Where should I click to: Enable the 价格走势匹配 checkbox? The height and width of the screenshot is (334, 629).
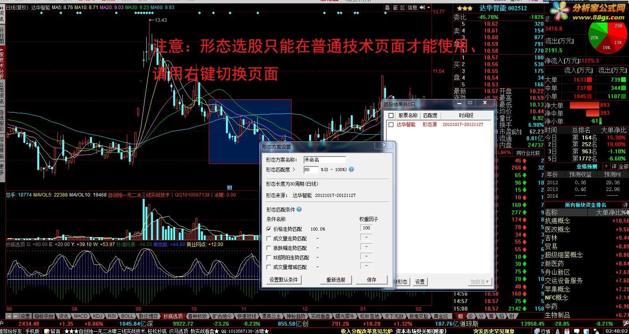point(269,229)
